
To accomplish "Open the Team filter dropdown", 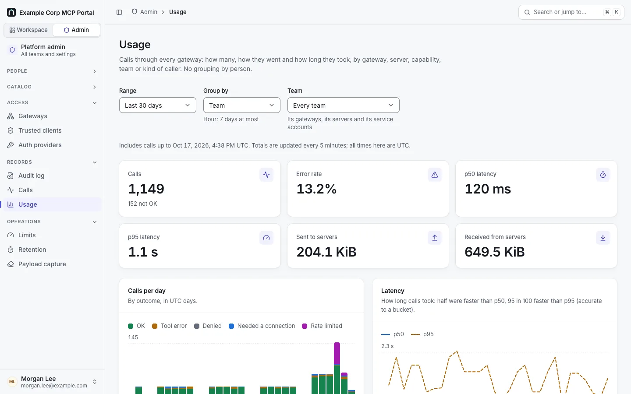I will [344, 105].
